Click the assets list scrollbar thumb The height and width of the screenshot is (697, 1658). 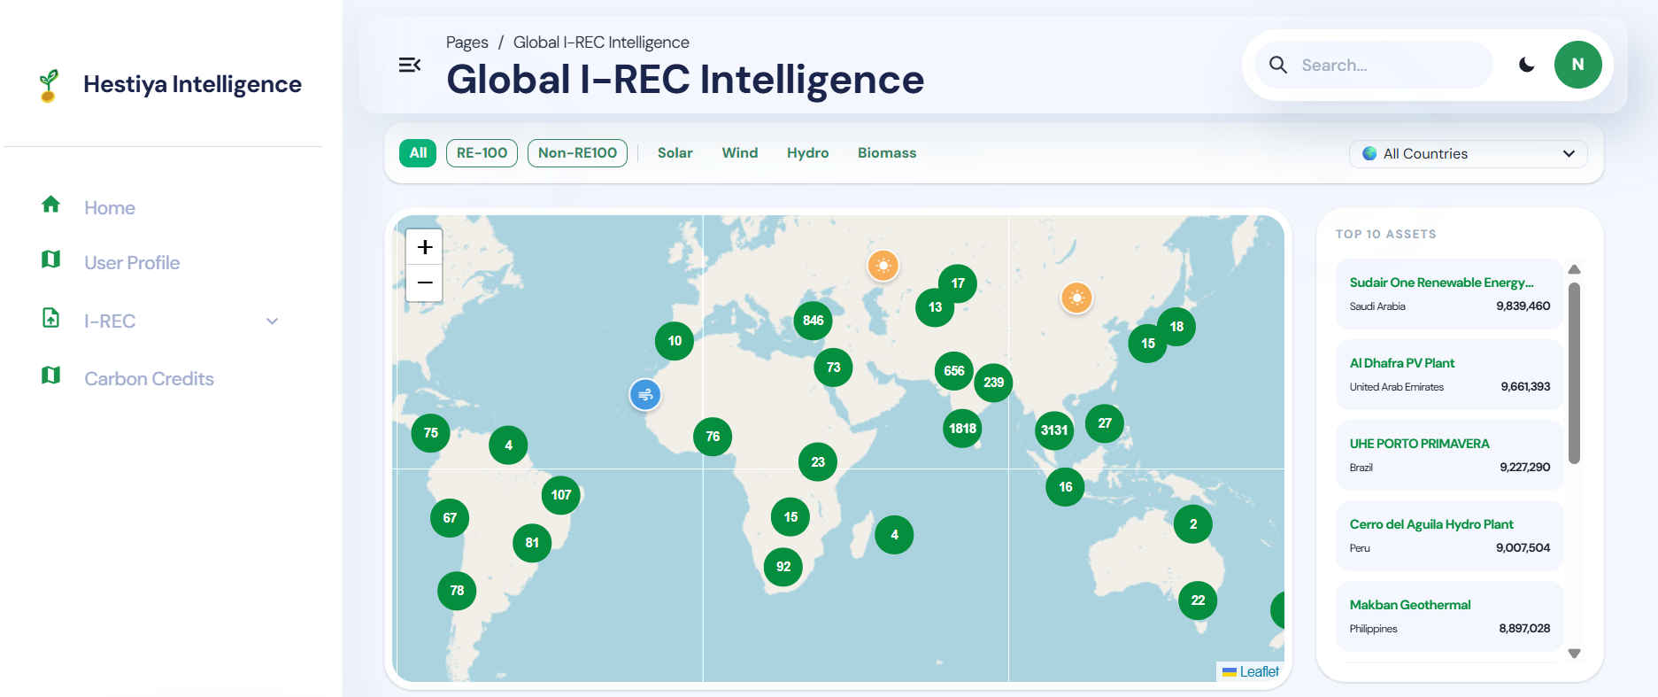pos(1574,373)
